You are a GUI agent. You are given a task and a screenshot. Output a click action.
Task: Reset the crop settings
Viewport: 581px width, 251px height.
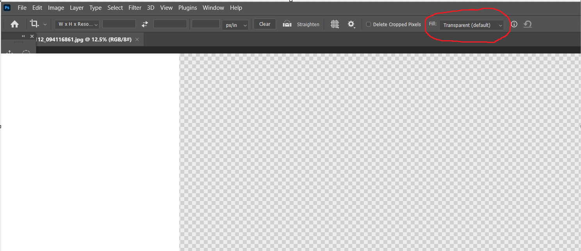click(x=528, y=24)
